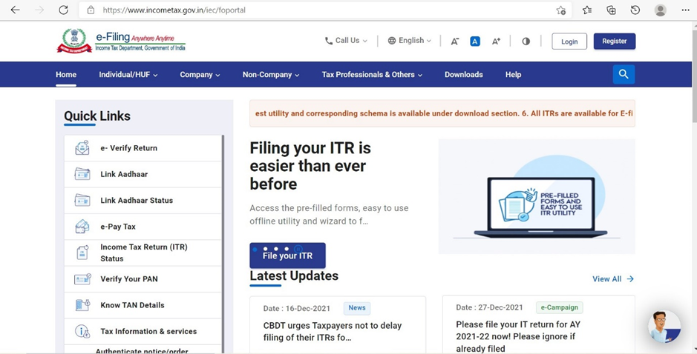This screenshot has width=697, height=354.
Task: Click the Verify Your PAN card icon
Action: click(82, 278)
